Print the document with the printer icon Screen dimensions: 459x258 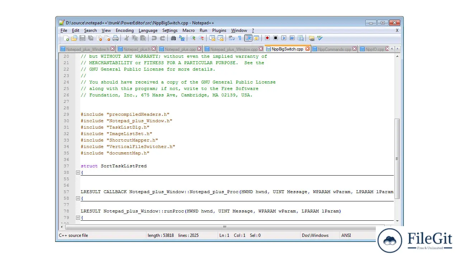coord(115,38)
